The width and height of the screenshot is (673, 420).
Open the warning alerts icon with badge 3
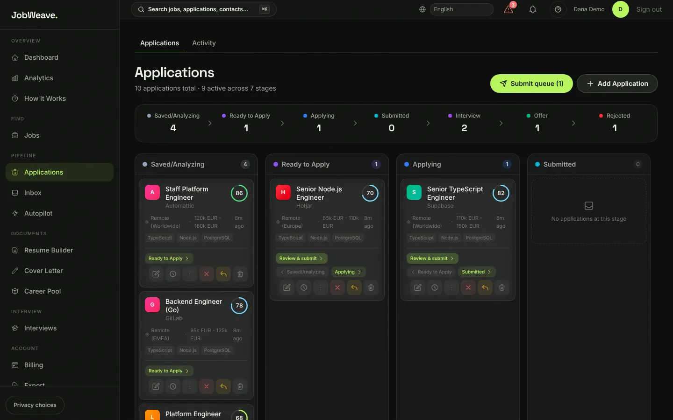tap(509, 9)
